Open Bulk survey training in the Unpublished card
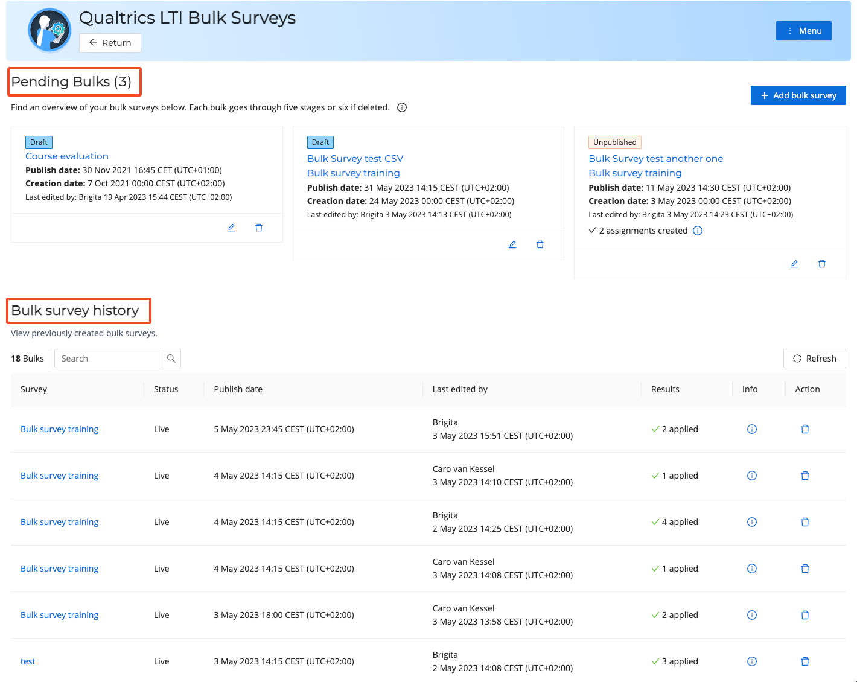 pyautogui.click(x=636, y=173)
